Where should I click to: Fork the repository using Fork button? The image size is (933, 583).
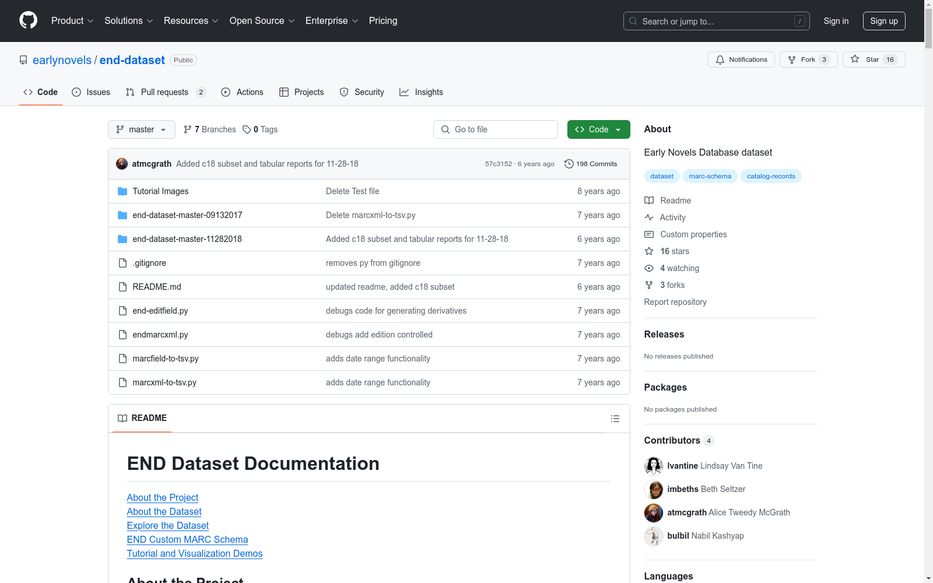pyautogui.click(x=808, y=59)
